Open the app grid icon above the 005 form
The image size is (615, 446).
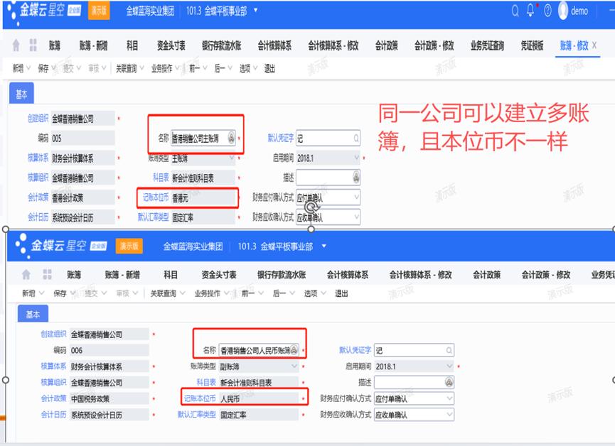(33, 45)
